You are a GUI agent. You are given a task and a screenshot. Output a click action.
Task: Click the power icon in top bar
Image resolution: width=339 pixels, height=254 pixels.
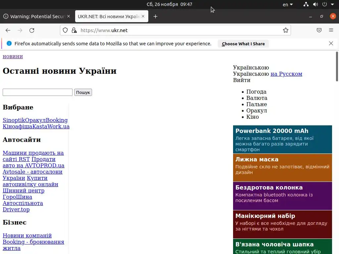tap(324, 4)
